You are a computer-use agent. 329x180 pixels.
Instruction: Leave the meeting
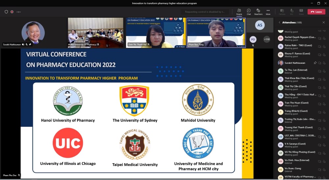[x=316, y=12]
